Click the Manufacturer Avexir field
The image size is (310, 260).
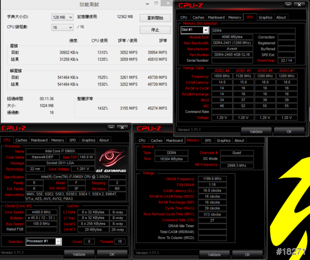[x=233, y=48]
